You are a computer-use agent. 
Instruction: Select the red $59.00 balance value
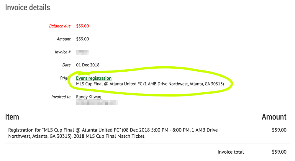(x=83, y=26)
